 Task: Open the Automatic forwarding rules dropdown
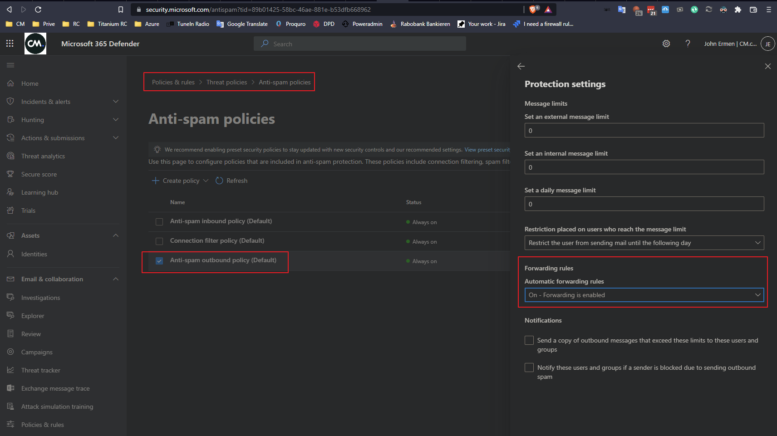tap(644, 295)
